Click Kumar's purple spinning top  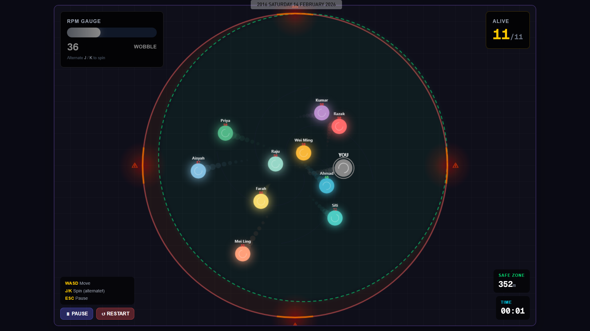pos(322,113)
